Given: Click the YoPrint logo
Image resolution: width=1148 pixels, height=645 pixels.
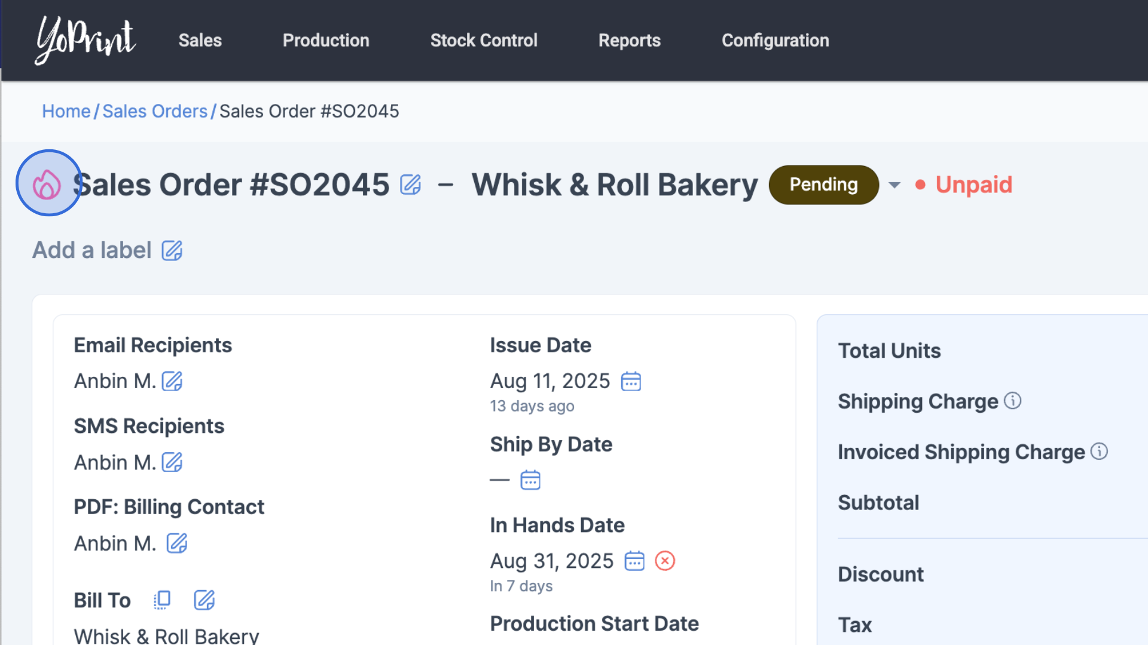Looking at the screenshot, I should 86,40.
